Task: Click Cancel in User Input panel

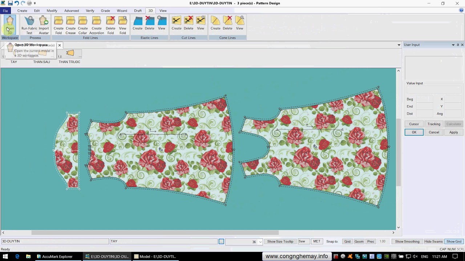Action: (x=434, y=132)
